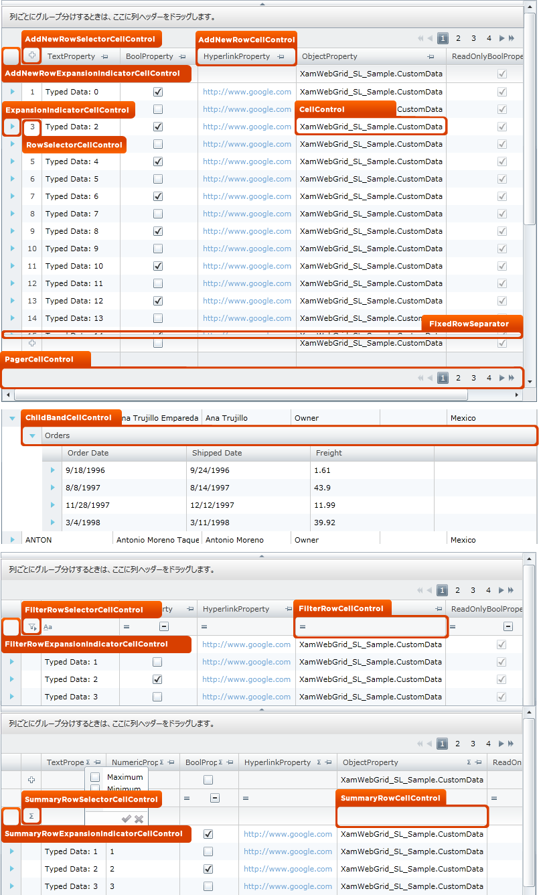Click the sigma icon in the summary row selector
The image size is (539, 895).
point(31,816)
